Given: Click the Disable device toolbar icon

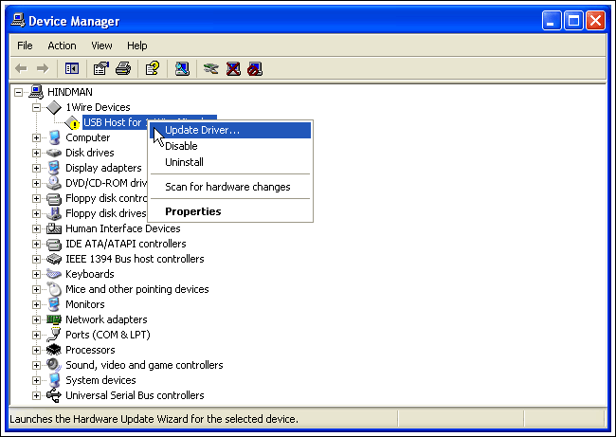Looking at the screenshot, I should click(x=254, y=68).
